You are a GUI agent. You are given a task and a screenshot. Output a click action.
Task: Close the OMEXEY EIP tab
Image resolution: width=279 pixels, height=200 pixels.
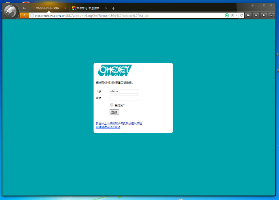pos(65,8)
